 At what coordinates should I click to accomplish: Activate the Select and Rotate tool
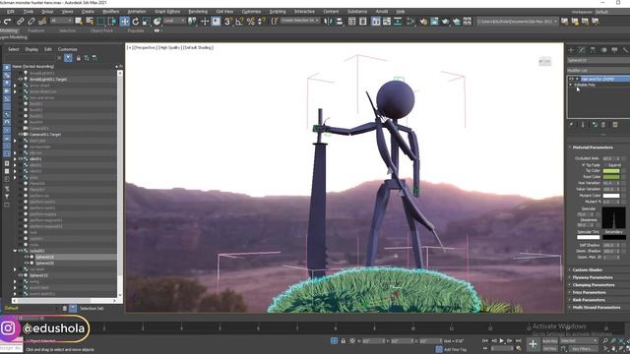pos(136,22)
